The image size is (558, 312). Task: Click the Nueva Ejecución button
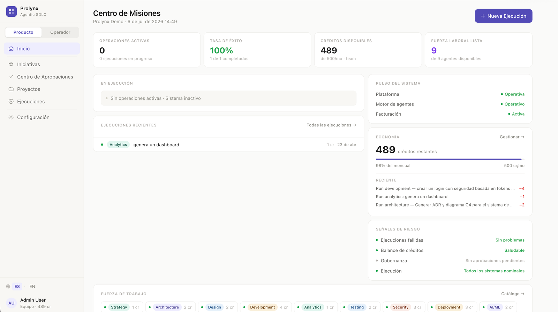point(503,16)
